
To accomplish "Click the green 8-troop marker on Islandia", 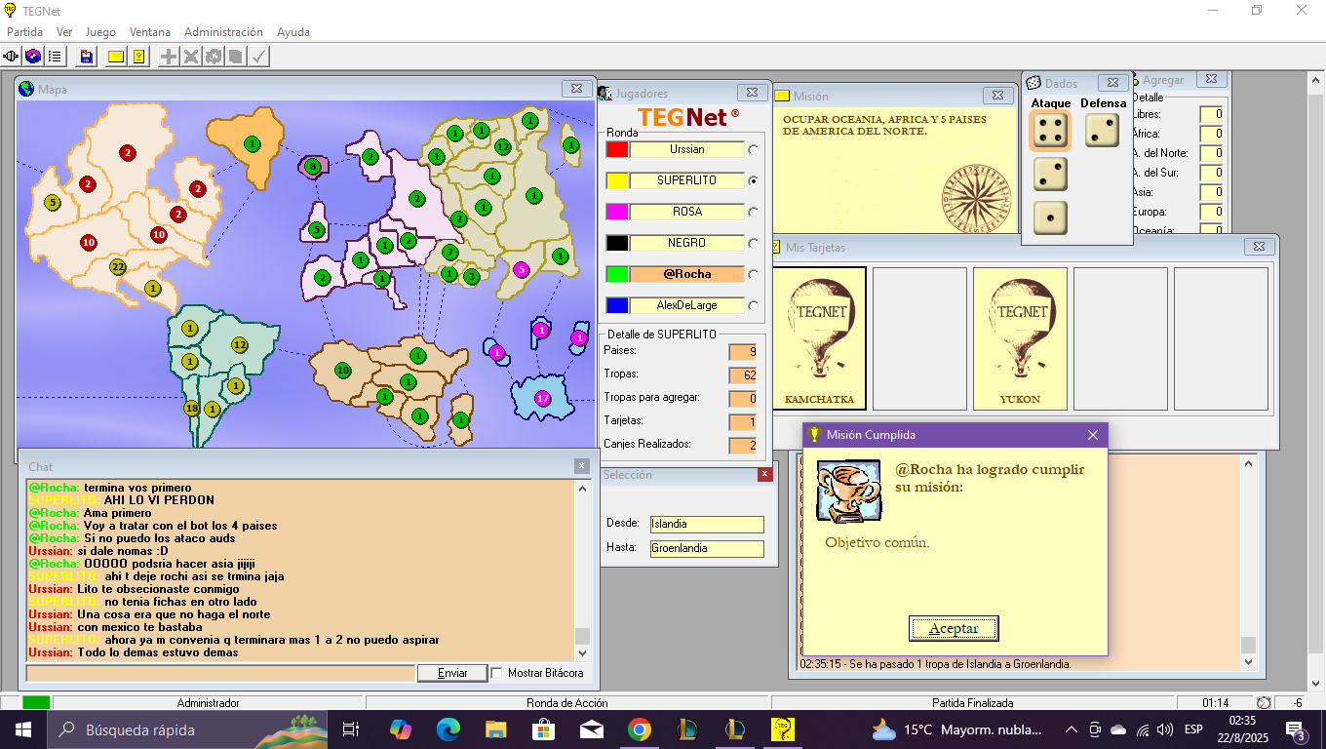I will [x=312, y=167].
